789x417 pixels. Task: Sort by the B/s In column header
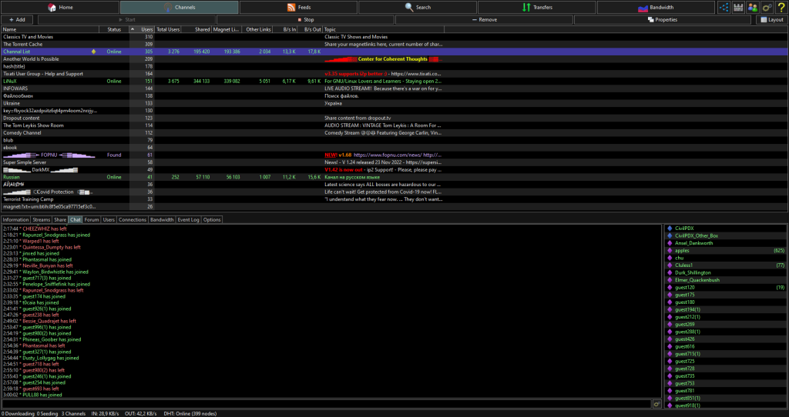285,30
